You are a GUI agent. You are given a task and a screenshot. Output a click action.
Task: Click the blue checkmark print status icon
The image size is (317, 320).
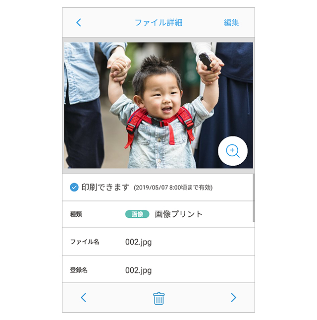pyautogui.click(x=74, y=187)
